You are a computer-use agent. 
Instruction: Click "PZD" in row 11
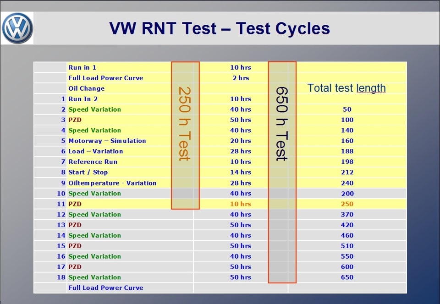75,204
